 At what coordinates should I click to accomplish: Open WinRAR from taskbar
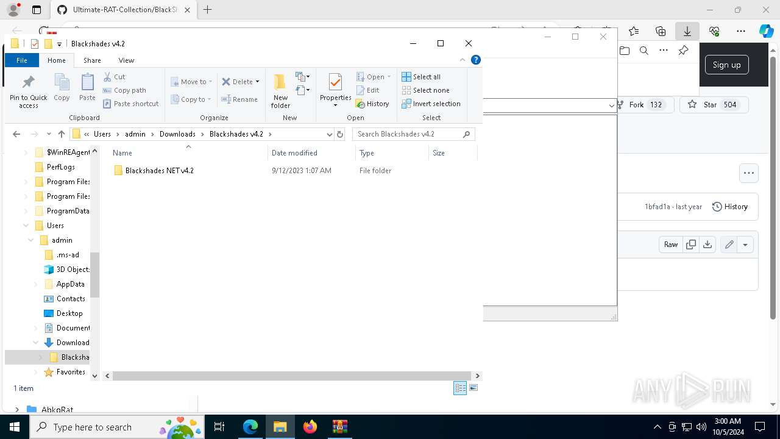[339, 427]
